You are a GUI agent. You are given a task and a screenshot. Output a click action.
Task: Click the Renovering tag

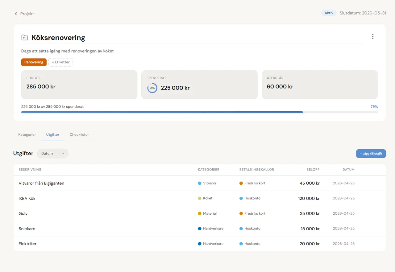pyautogui.click(x=34, y=62)
